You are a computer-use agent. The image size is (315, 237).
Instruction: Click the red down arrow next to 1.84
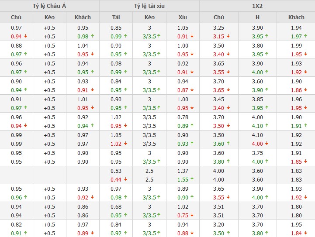(x=305, y=233)
